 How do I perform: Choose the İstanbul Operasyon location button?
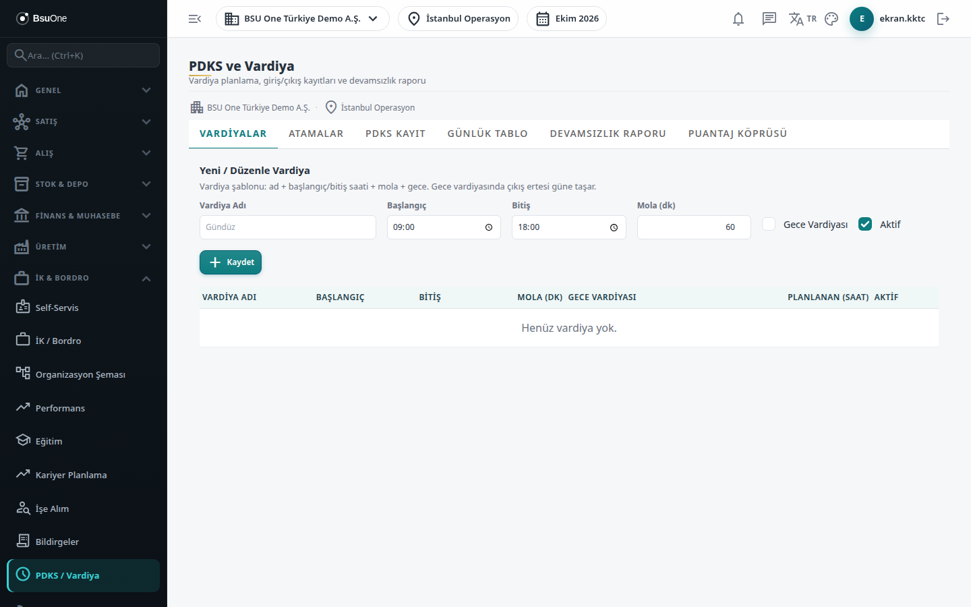click(459, 19)
